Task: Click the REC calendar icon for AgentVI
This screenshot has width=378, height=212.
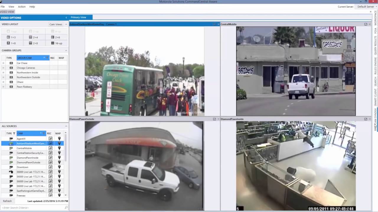Action: point(50,139)
